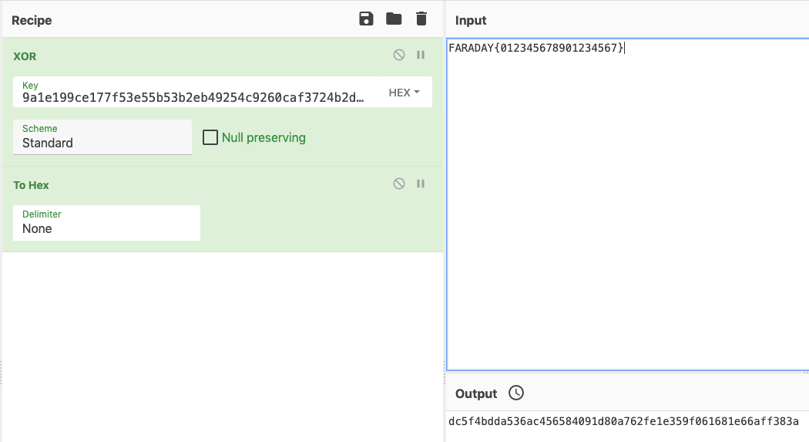Click the FARADAY input text area
809x442 pixels.
point(627,204)
